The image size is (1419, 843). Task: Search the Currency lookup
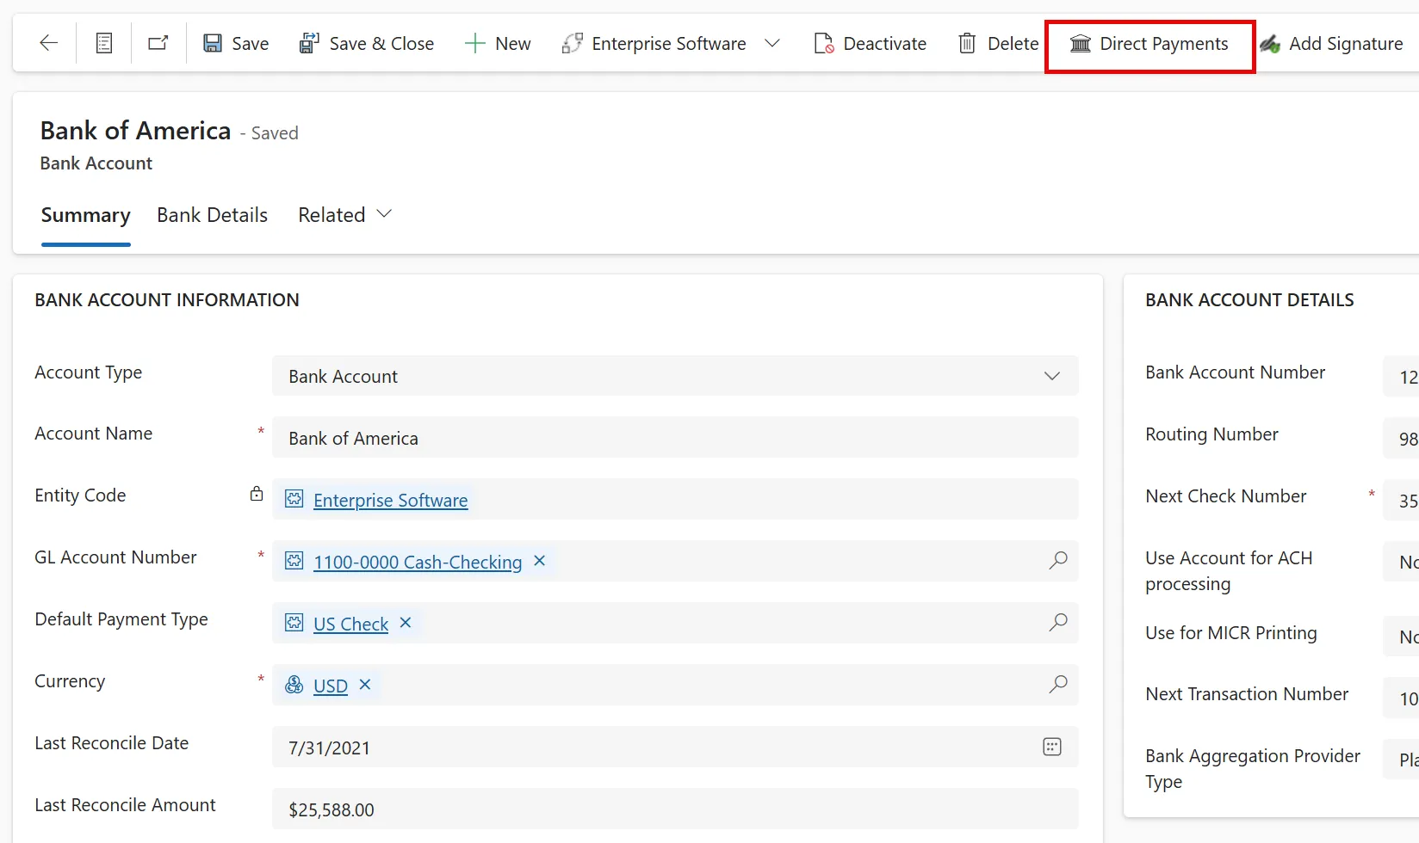1058,685
